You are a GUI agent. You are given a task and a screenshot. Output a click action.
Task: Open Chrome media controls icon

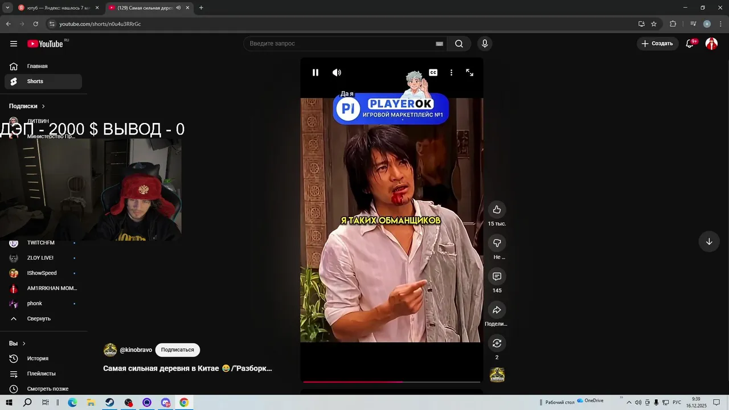(693, 24)
